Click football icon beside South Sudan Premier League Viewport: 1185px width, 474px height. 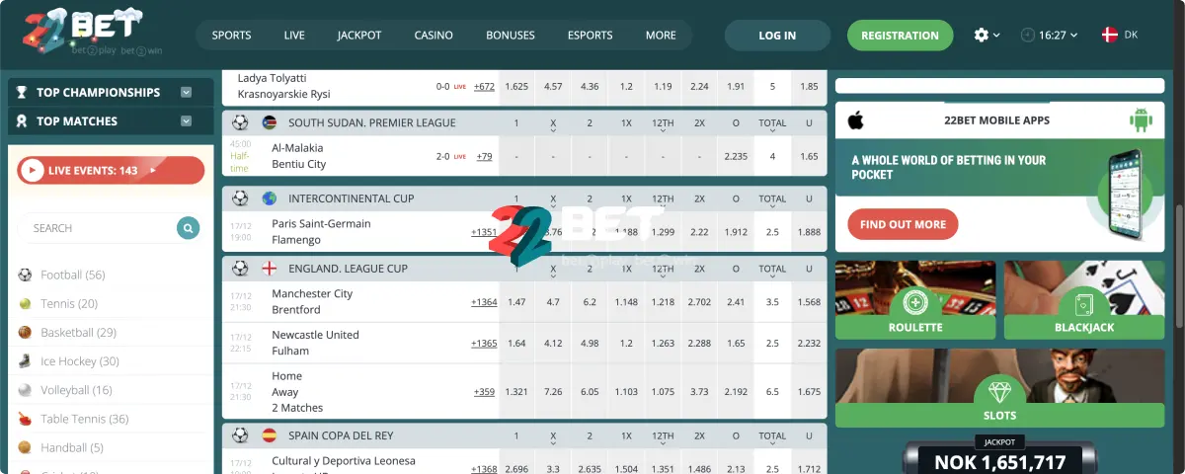(x=239, y=123)
